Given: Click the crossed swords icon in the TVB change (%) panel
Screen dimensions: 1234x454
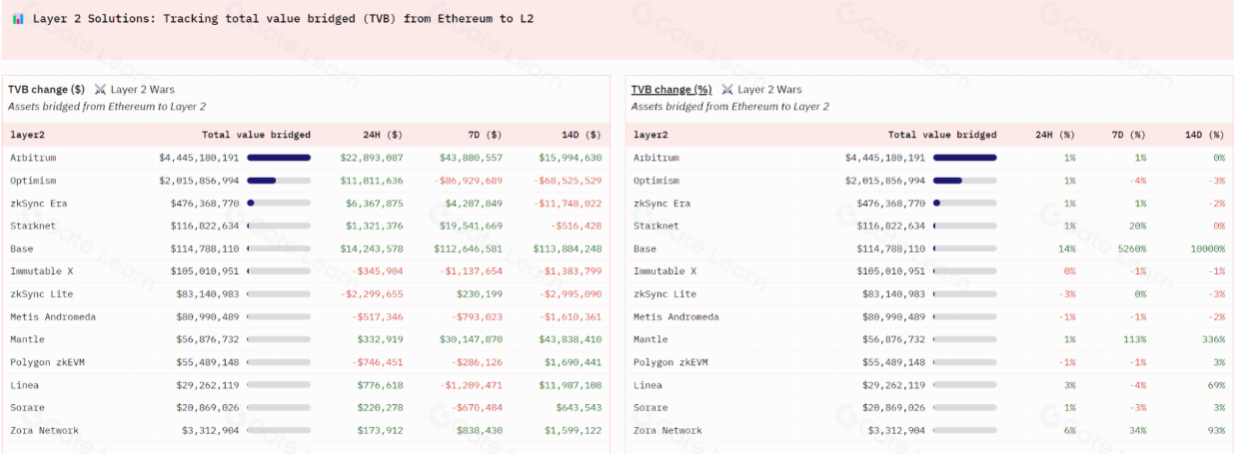Looking at the screenshot, I should point(727,90).
